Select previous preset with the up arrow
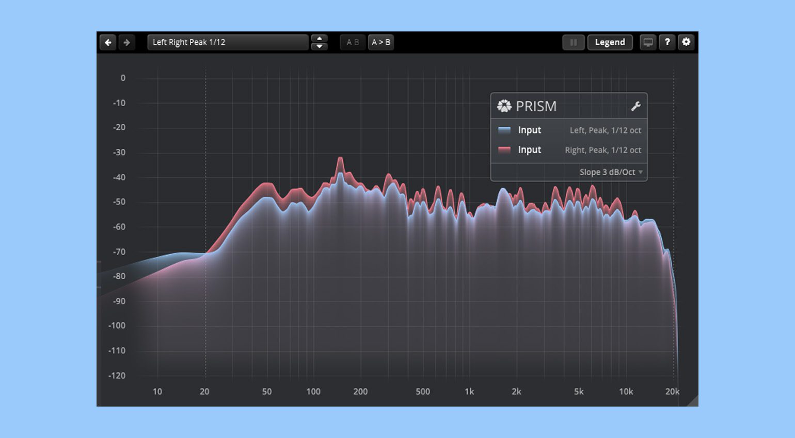 tap(320, 38)
